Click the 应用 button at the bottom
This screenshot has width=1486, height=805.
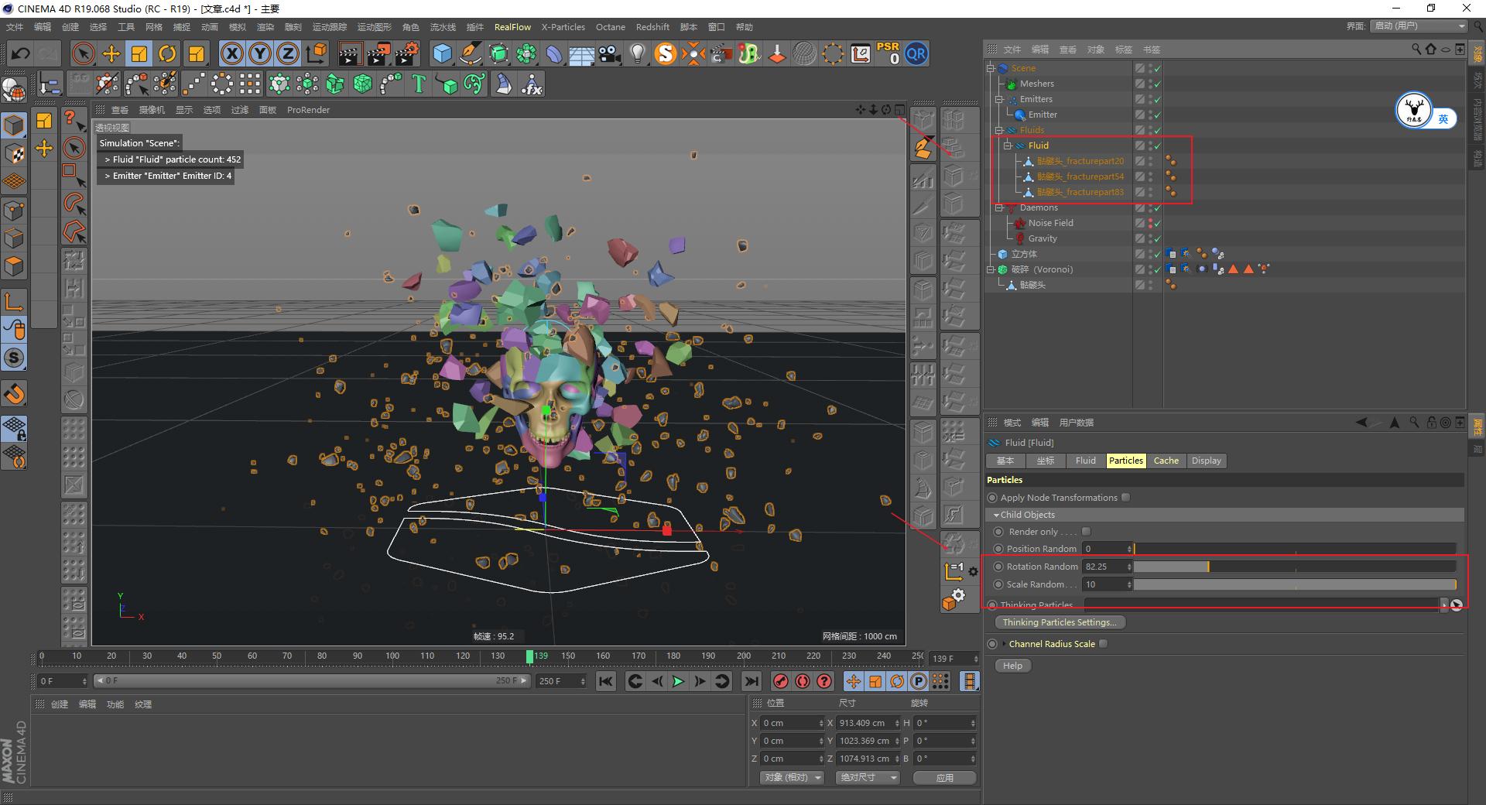coord(944,777)
